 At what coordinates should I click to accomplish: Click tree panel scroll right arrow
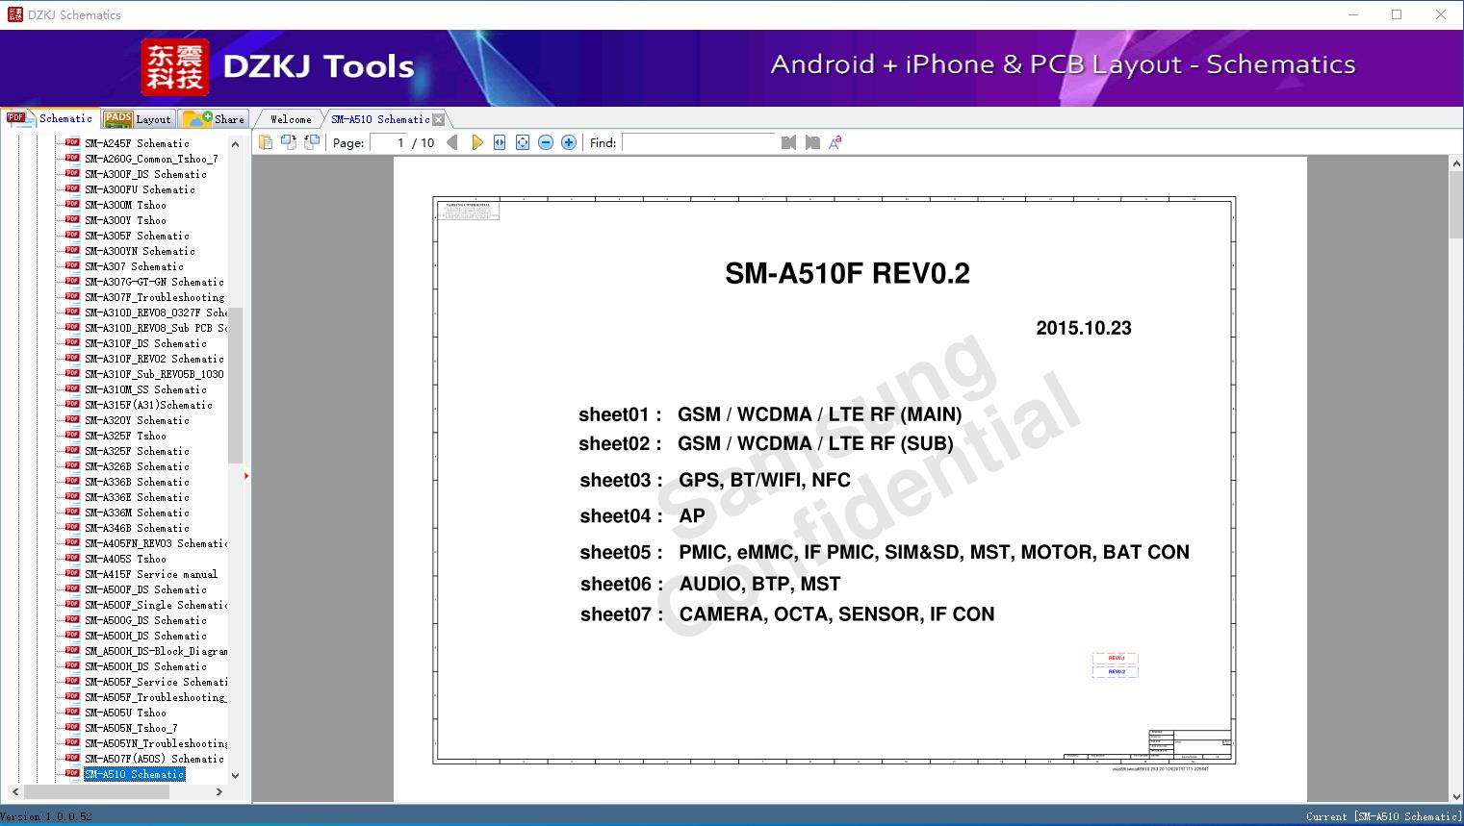[219, 791]
